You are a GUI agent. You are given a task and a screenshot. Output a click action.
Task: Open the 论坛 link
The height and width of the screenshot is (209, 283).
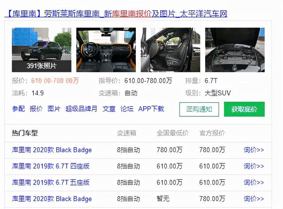127,109
